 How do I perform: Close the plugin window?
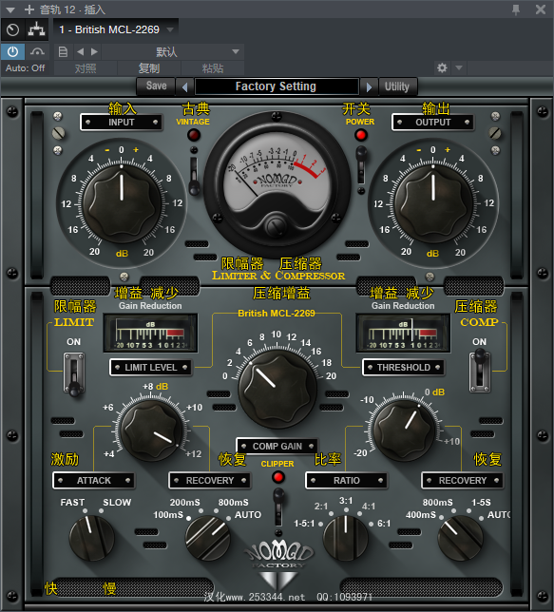tap(541, 10)
